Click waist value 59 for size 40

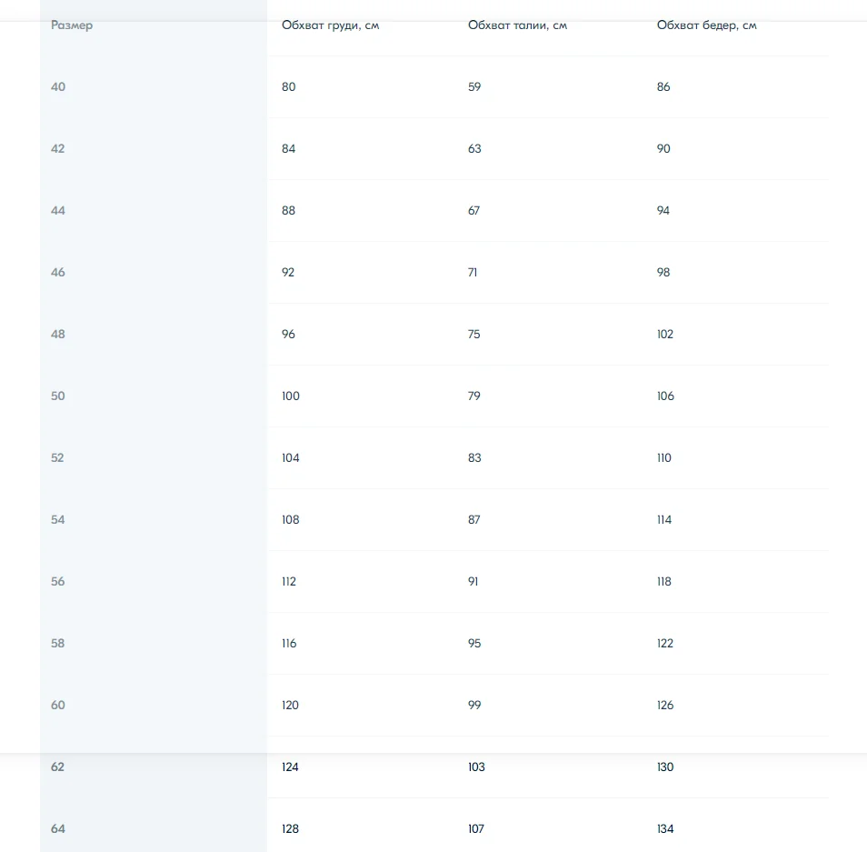474,87
